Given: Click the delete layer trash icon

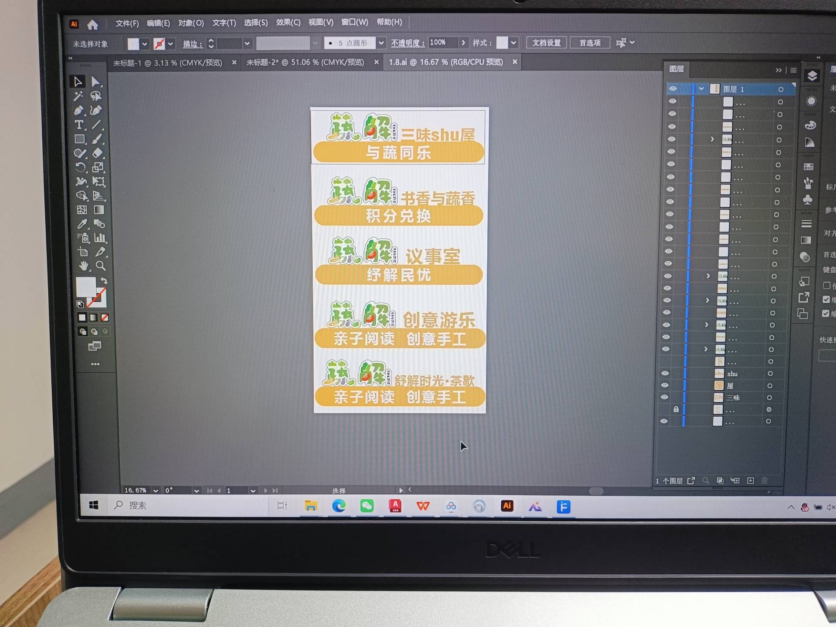Looking at the screenshot, I should pos(764,480).
